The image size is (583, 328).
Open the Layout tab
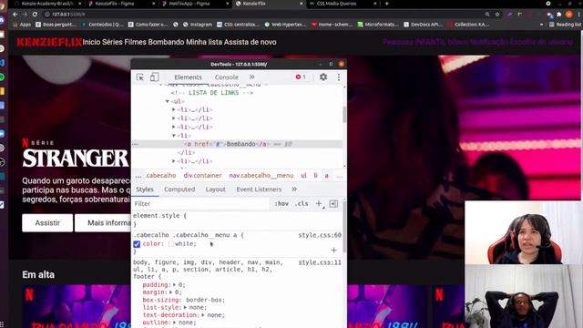[216, 190]
